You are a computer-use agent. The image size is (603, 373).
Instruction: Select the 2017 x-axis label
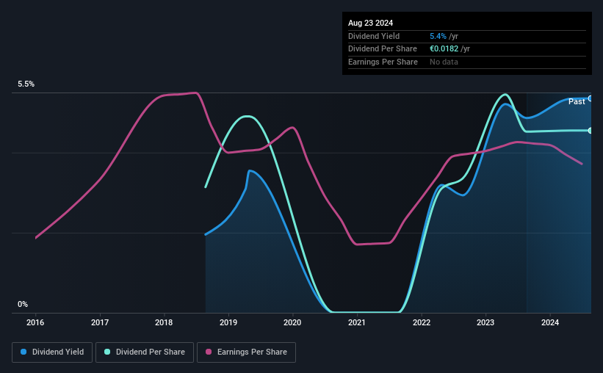tap(100, 322)
